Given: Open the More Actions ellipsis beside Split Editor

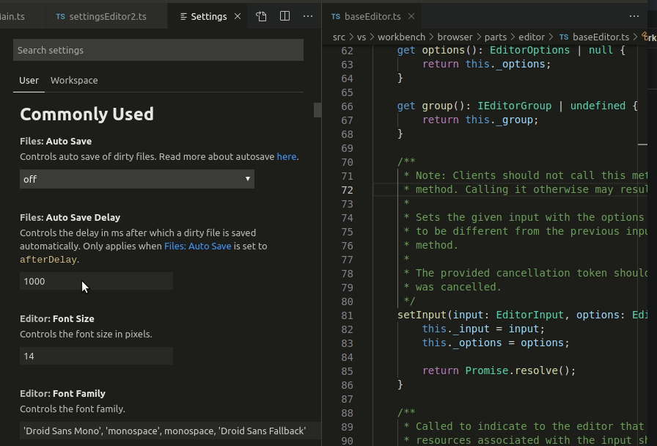Looking at the screenshot, I should point(308,16).
